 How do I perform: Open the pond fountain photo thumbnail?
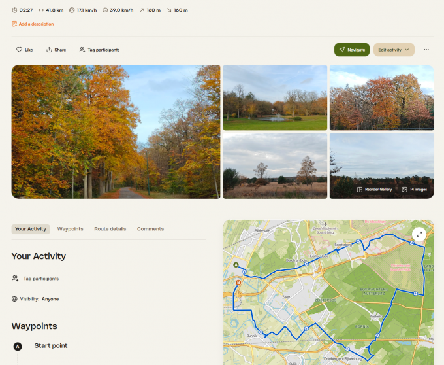coord(275,97)
